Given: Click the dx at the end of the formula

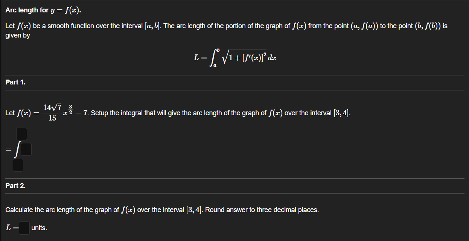Looking at the screenshot, I should pyautogui.click(x=273, y=57).
